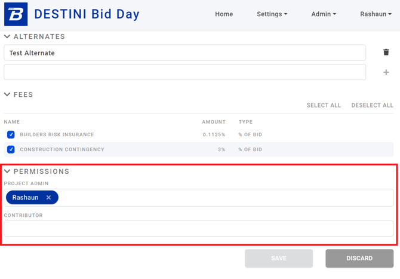Collapse the Fees section chevron
400x279 pixels.
pos(7,94)
